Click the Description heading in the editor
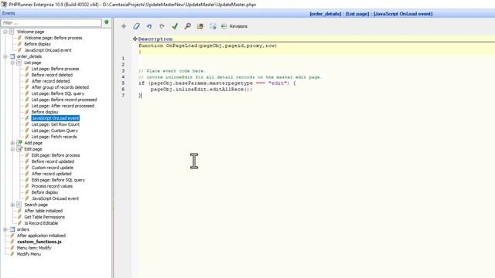Viewport: 495px width, 278px height. (155, 39)
